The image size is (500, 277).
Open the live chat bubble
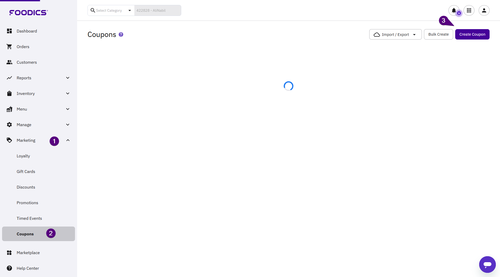click(487, 264)
